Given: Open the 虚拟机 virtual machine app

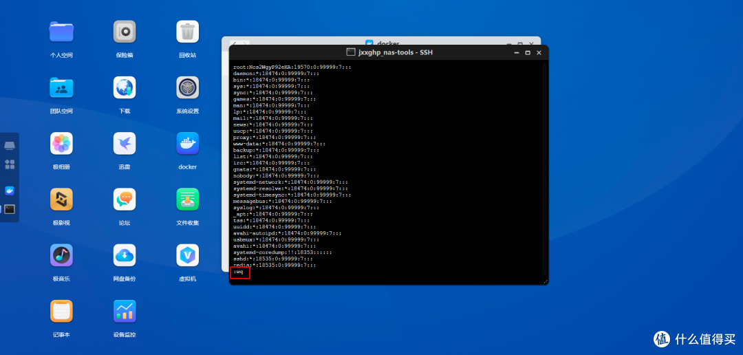Looking at the screenshot, I should click(187, 255).
